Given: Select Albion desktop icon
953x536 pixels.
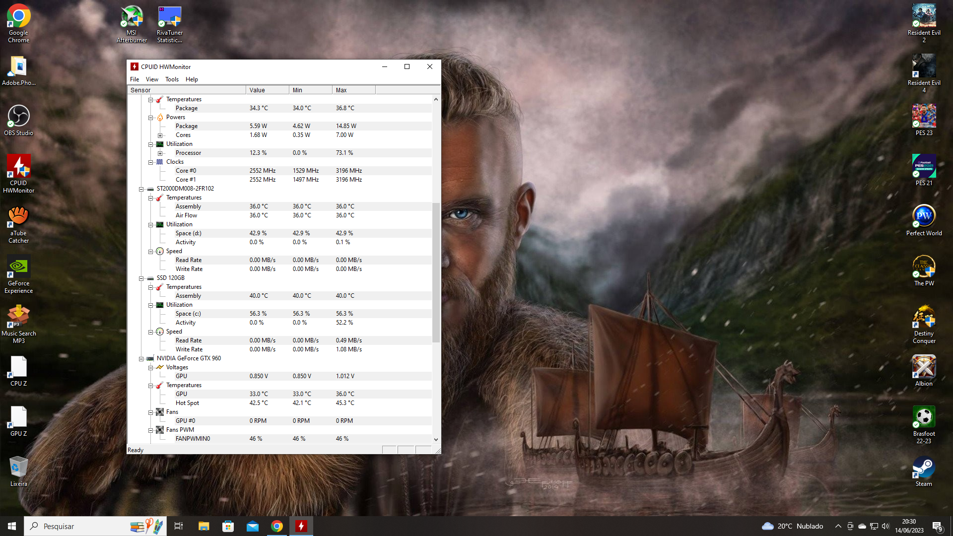Looking at the screenshot, I should point(924,371).
